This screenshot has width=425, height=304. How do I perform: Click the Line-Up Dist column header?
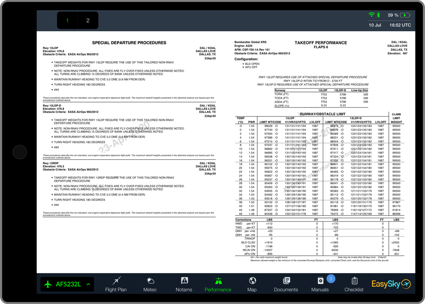359,90
